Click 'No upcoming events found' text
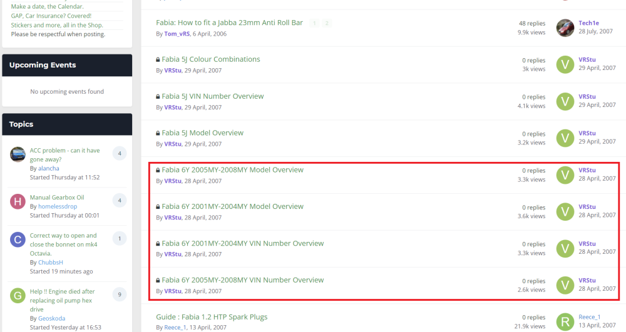The height and width of the screenshot is (332, 626). [67, 91]
